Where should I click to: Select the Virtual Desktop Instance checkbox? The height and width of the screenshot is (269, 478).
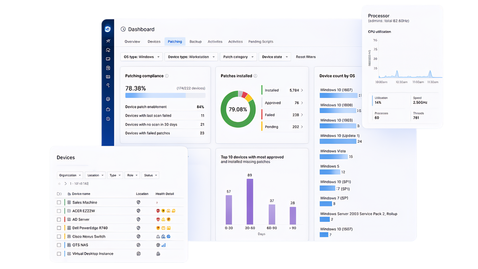click(x=59, y=254)
